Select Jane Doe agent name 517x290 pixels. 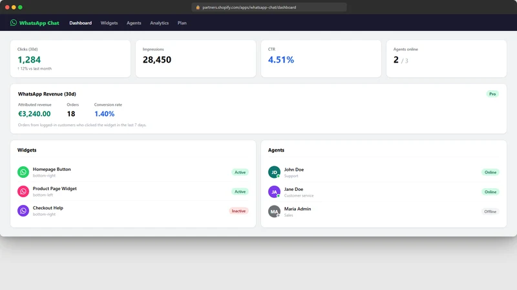point(294,189)
